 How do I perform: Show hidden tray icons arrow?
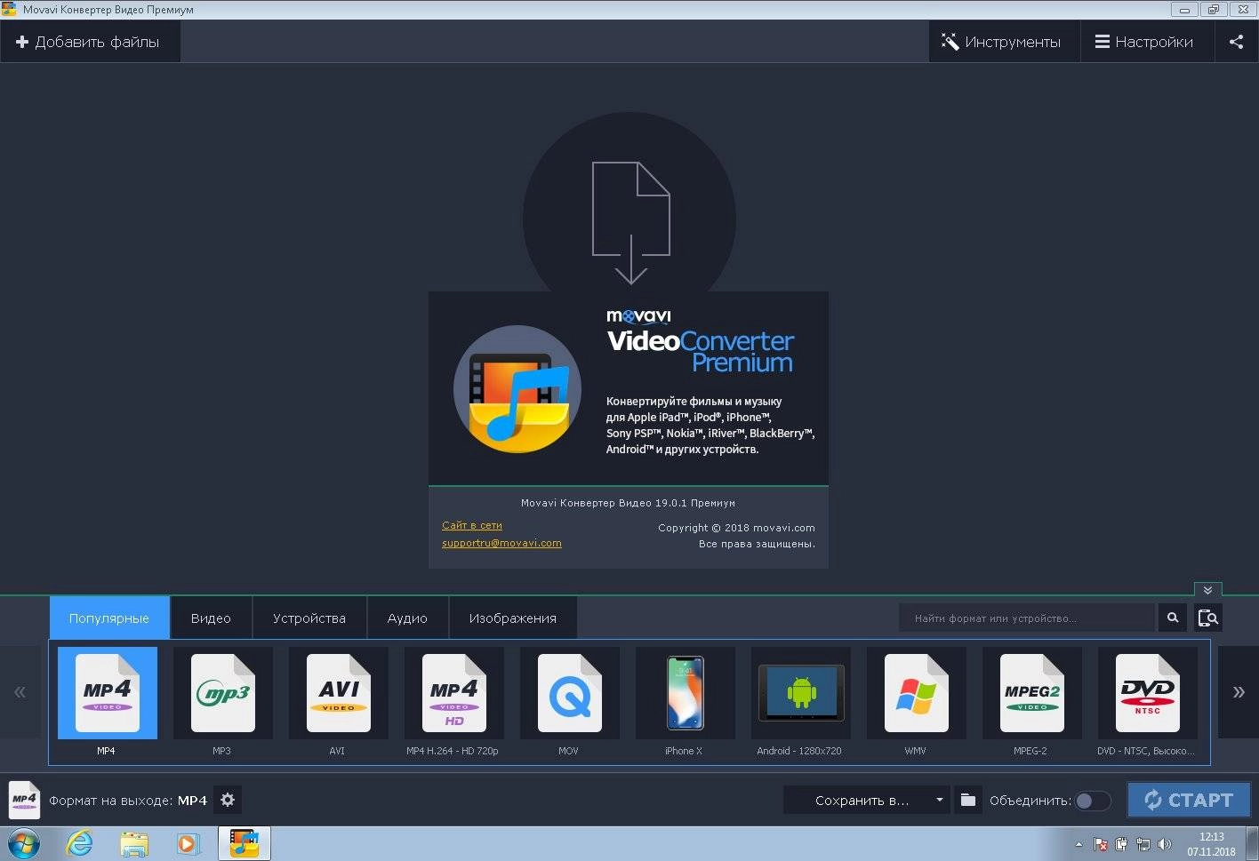point(1079,844)
